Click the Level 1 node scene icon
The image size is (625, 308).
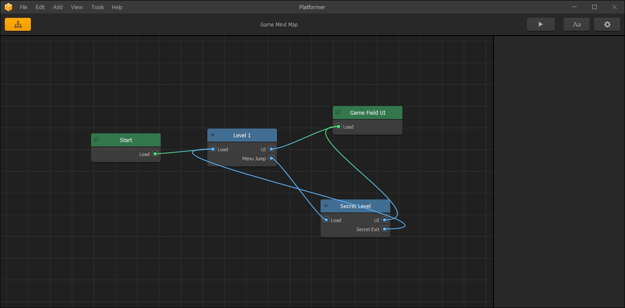(x=213, y=135)
